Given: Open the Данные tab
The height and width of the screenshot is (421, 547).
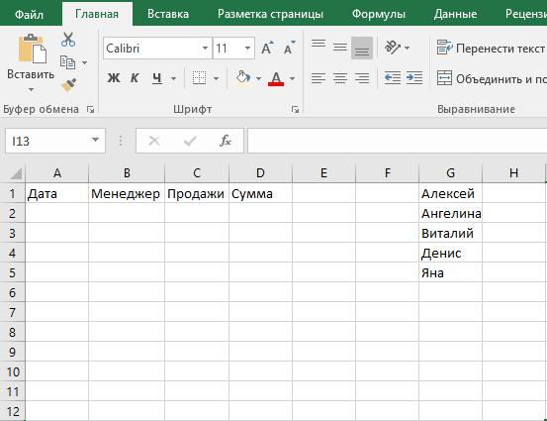Looking at the screenshot, I should [x=455, y=14].
